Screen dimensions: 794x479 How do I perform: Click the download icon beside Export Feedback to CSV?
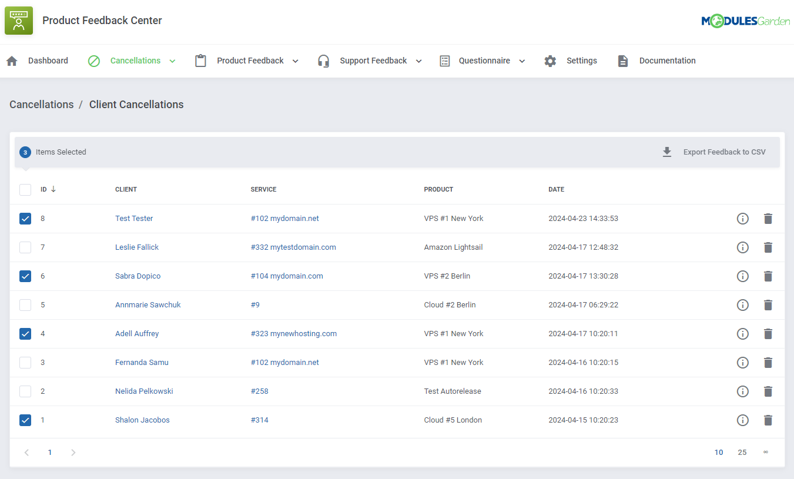pos(666,152)
